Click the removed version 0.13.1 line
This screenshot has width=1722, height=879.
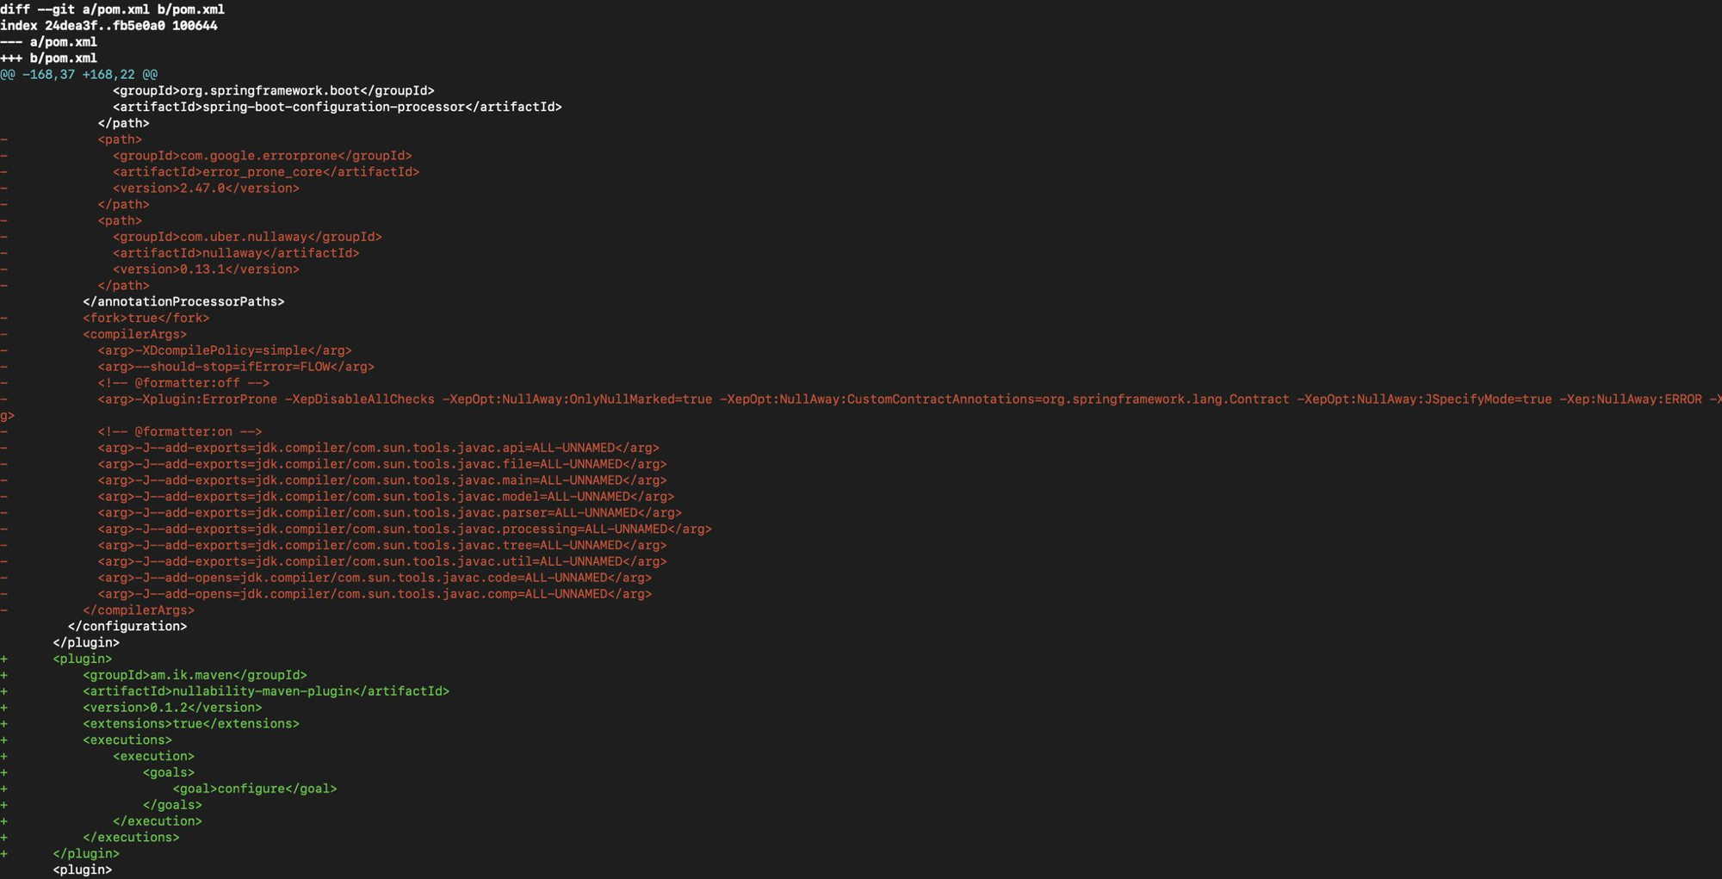click(x=206, y=269)
